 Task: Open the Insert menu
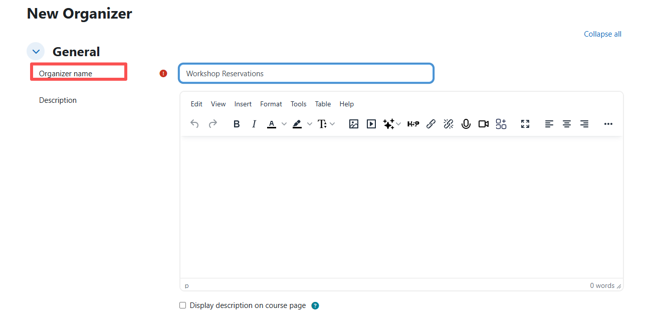click(x=243, y=104)
